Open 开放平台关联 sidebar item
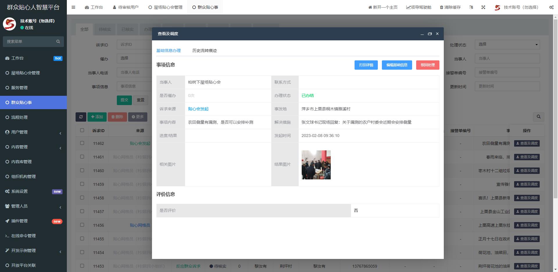 pyautogui.click(x=33, y=265)
